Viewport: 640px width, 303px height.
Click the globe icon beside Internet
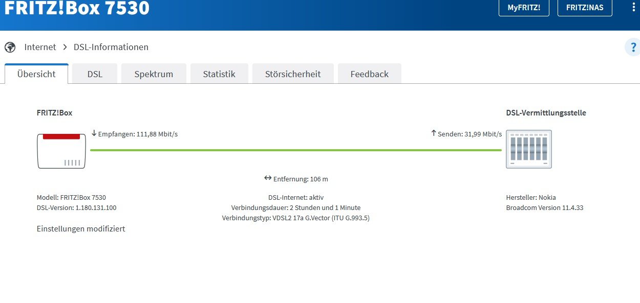point(10,47)
